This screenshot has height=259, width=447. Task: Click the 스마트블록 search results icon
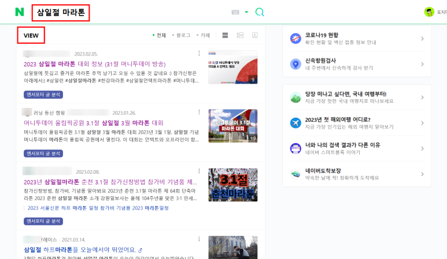(x=295, y=148)
